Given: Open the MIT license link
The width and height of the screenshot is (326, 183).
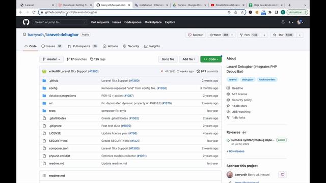Looking at the screenshot, I should click(x=239, y=94).
